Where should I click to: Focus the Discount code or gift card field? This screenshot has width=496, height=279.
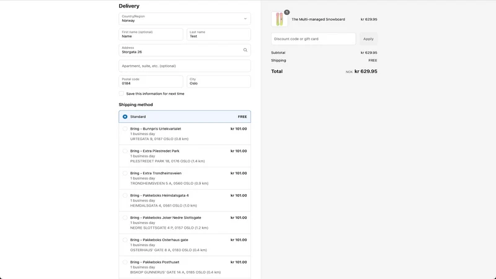pyautogui.click(x=314, y=39)
